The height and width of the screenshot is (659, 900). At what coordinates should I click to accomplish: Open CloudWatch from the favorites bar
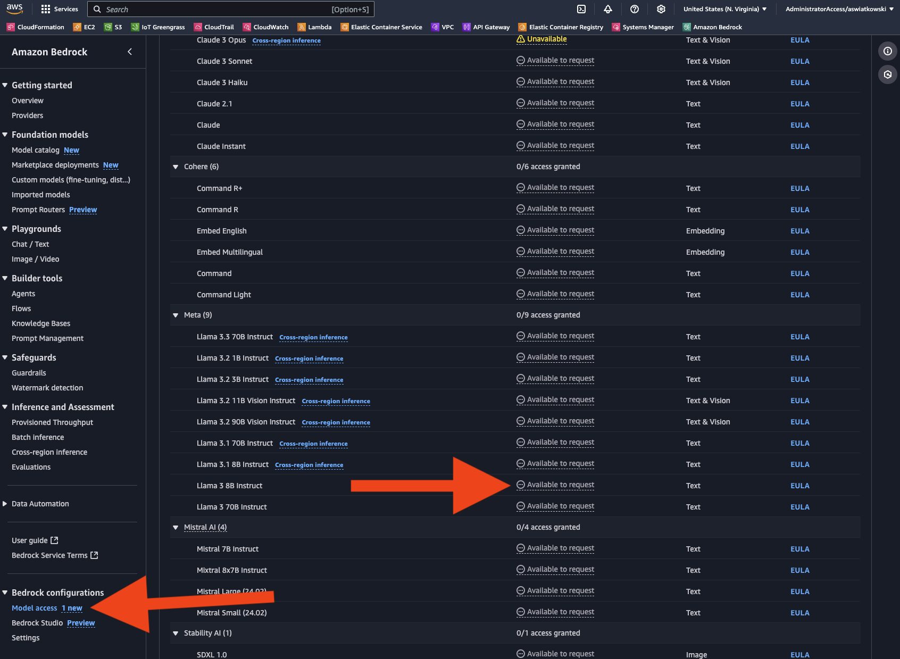click(270, 27)
